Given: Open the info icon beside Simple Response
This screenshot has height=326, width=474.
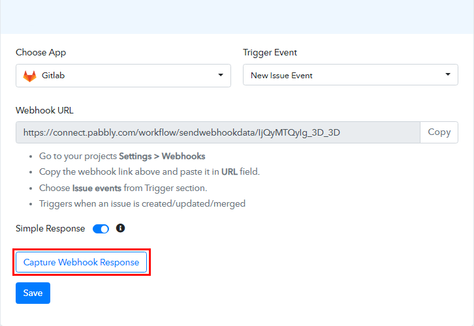Looking at the screenshot, I should [x=120, y=228].
